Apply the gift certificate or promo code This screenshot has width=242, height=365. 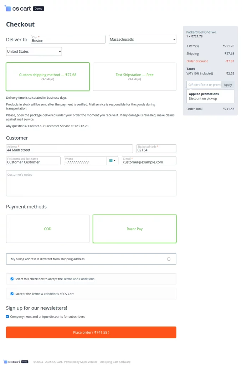point(228,85)
